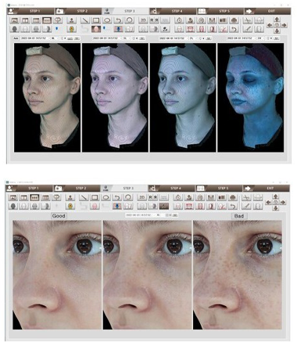The height and width of the screenshot is (342, 297).
Task: Choose the ellipse tool in lower window
Action: coord(106,197)
